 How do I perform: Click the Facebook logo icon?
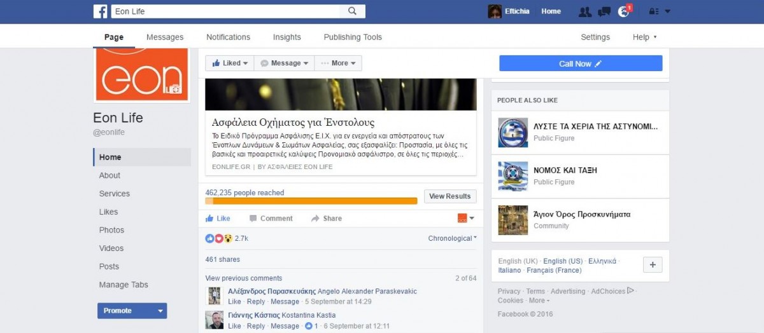(101, 11)
